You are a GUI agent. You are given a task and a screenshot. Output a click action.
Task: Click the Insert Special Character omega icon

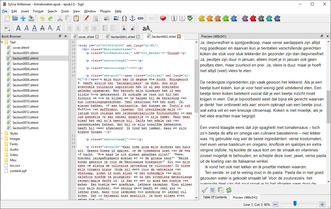click(x=124, y=18)
